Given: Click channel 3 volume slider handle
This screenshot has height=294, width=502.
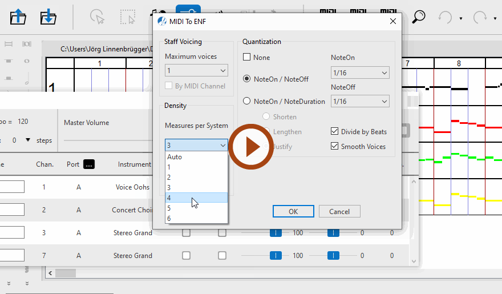Looking at the screenshot, I should coord(276,233).
